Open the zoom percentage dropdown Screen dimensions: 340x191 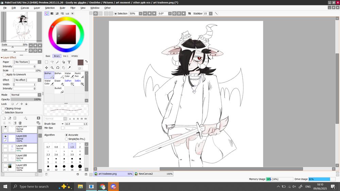click(140, 14)
